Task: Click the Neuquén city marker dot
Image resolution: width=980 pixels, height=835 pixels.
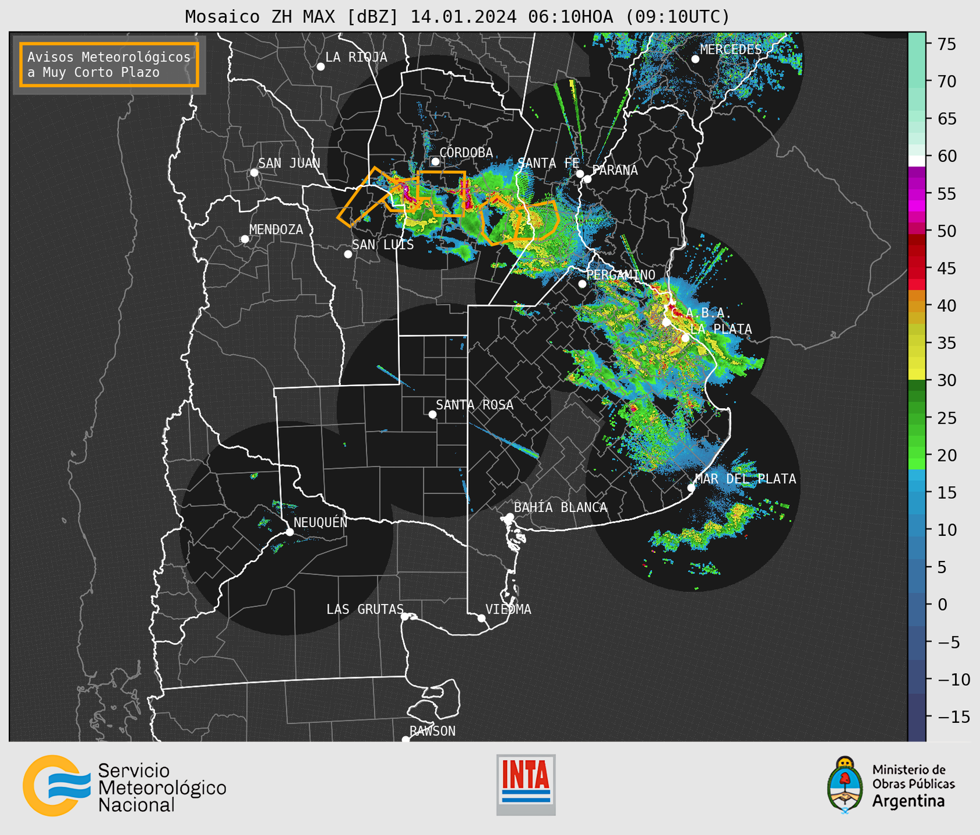Action: [289, 532]
